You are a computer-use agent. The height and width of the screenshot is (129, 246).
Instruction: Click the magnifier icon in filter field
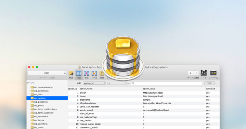pyautogui.click(x=133, y=83)
